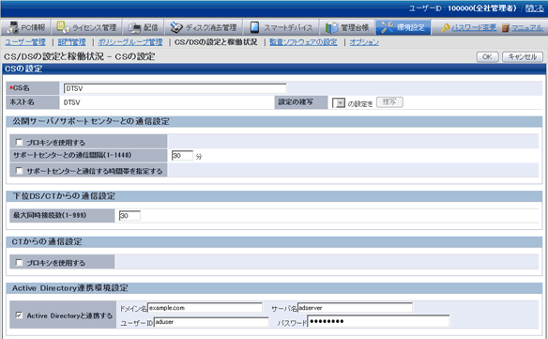Screen dimensions: 548x339
Task: Open the 部門管理 submenu link
Action: pos(71,42)
